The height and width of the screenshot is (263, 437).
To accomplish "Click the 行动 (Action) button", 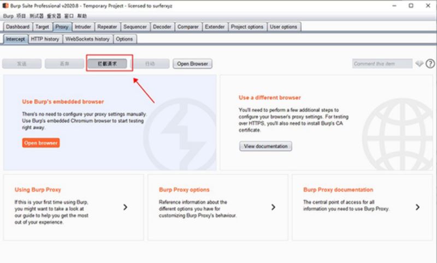I will [150, 64].
